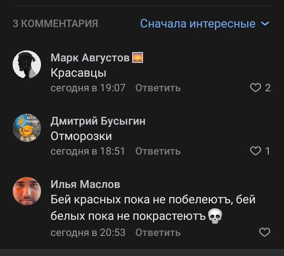Tap the heart on Илья Маслов's comment
This screenshot has height=256, width=284.
pyautogui.click(x=265, y=232)
